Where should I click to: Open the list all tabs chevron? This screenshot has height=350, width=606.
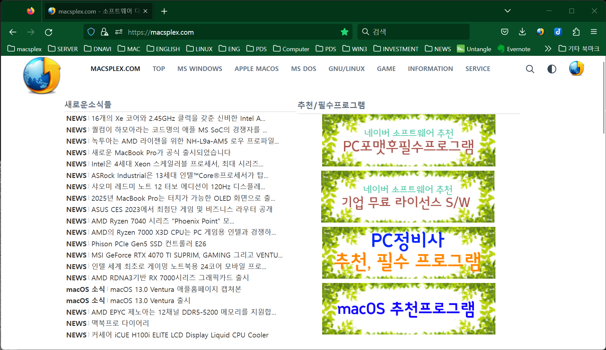(508, 11)
